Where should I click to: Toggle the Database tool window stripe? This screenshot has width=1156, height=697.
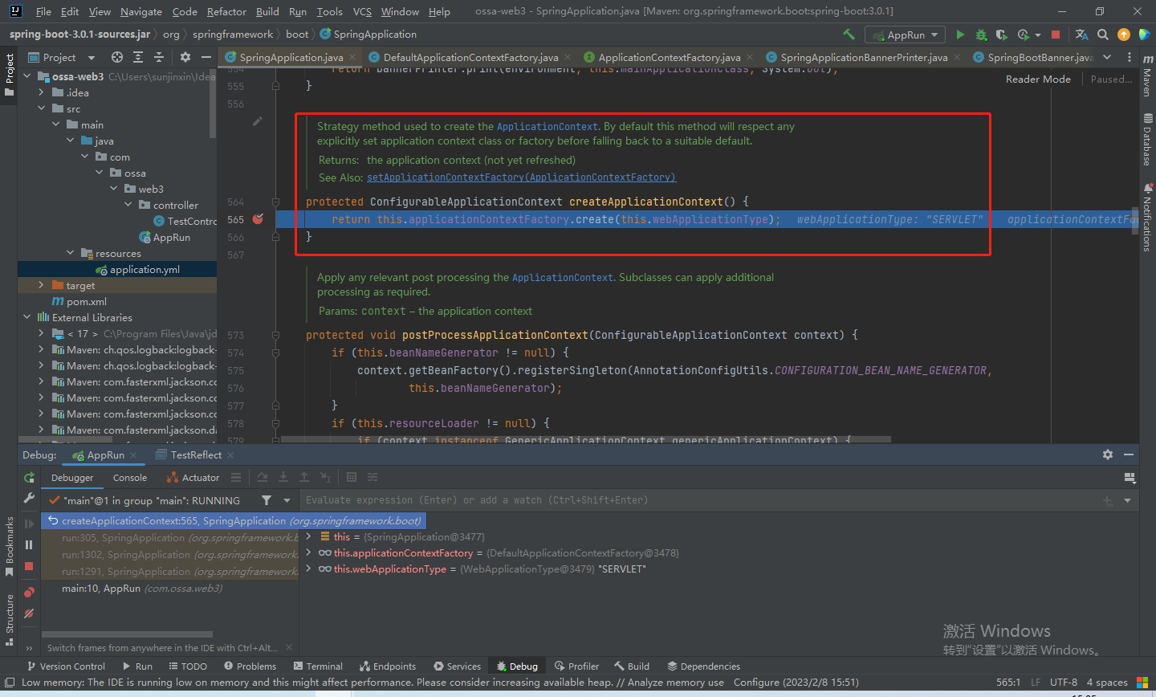(1147, 139)
